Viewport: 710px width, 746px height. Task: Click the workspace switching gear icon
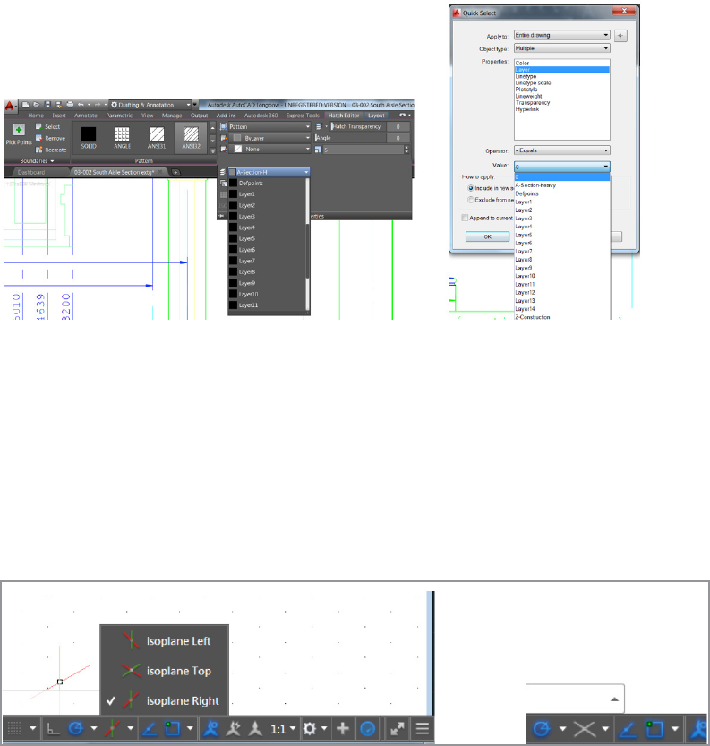pos(310,728)
